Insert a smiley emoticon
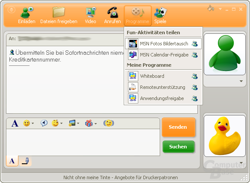This screenshot has width=250, height=183. [x=27, y=123]
